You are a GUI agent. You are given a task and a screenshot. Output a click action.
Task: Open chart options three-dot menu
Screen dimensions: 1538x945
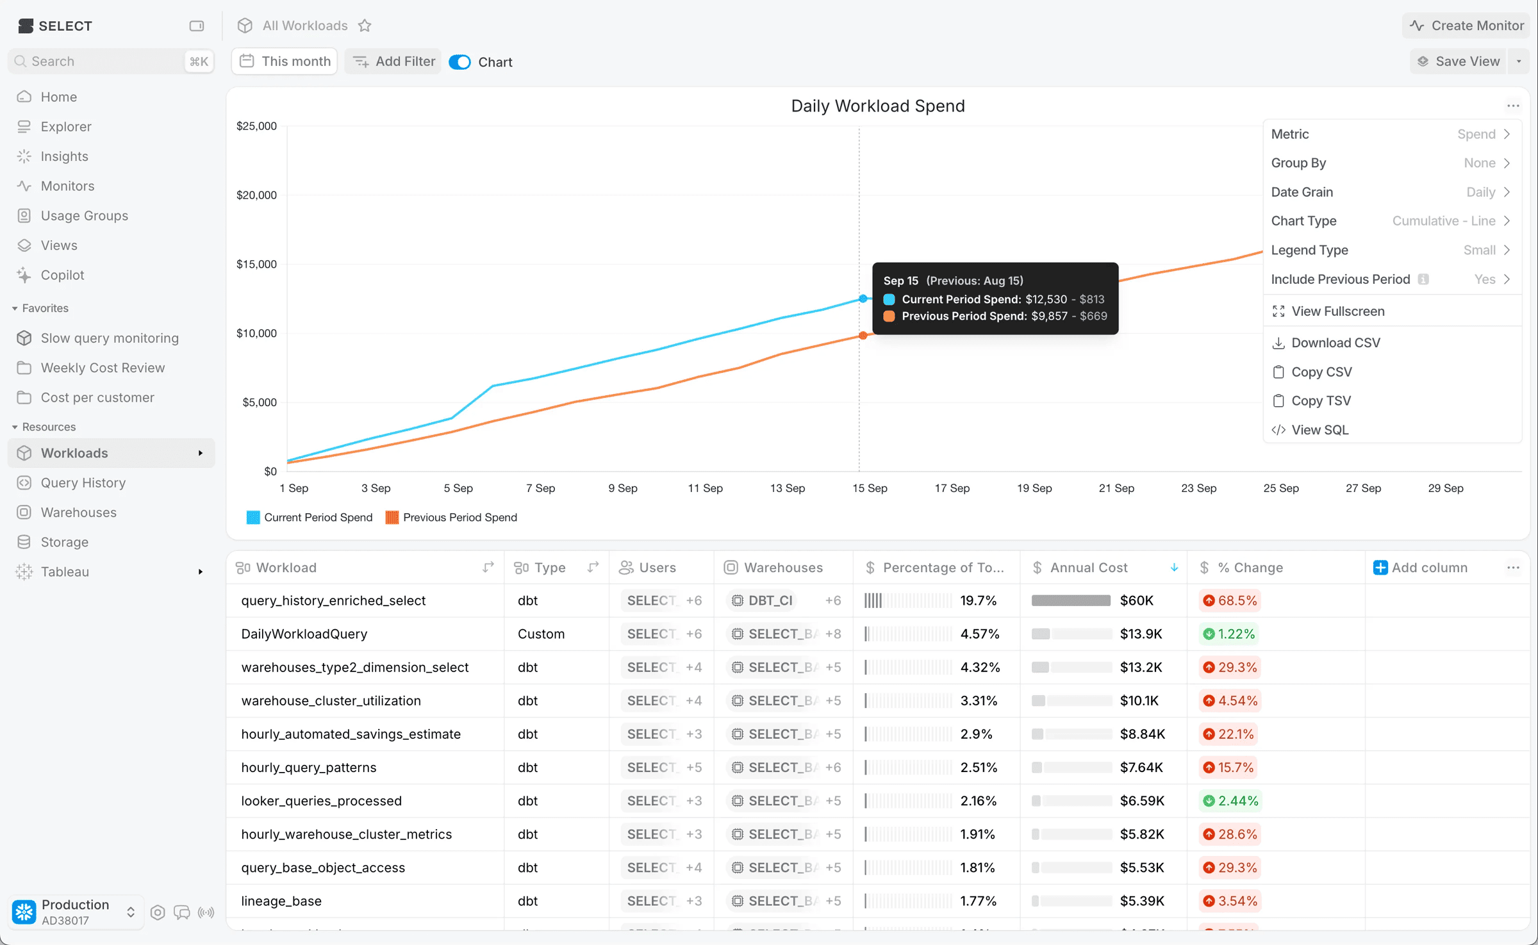(1513, 106)
